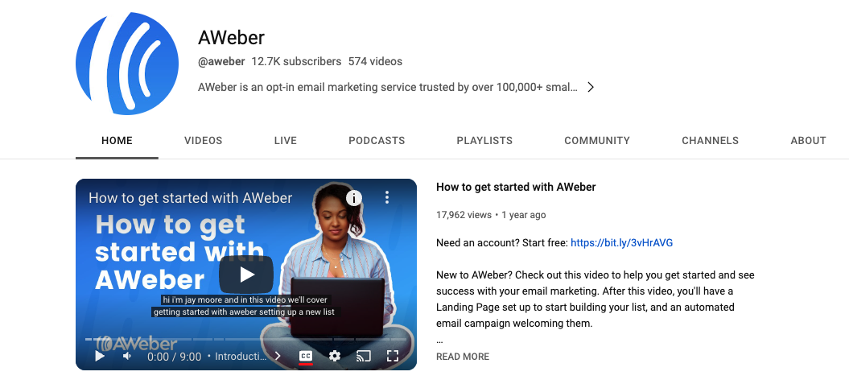Image resolution: width=849 pixels, height=384 pixels.
Task: Open the video info card icon
Action: point(353,198)
